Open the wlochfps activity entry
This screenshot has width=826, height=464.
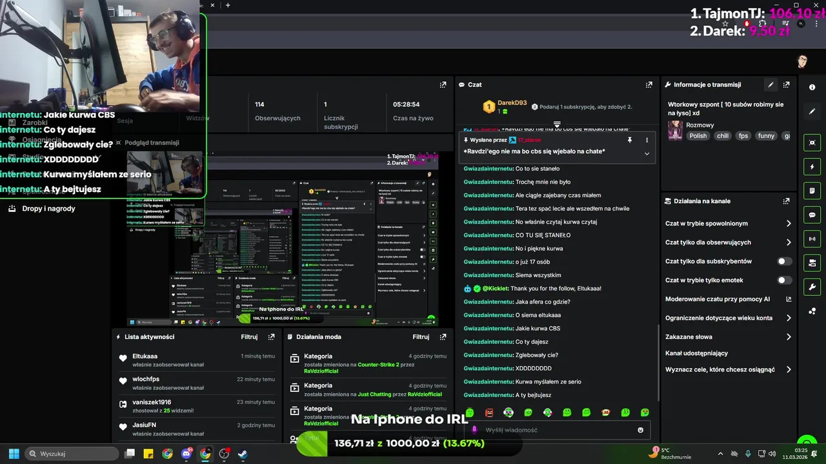(x=197, y=383)
